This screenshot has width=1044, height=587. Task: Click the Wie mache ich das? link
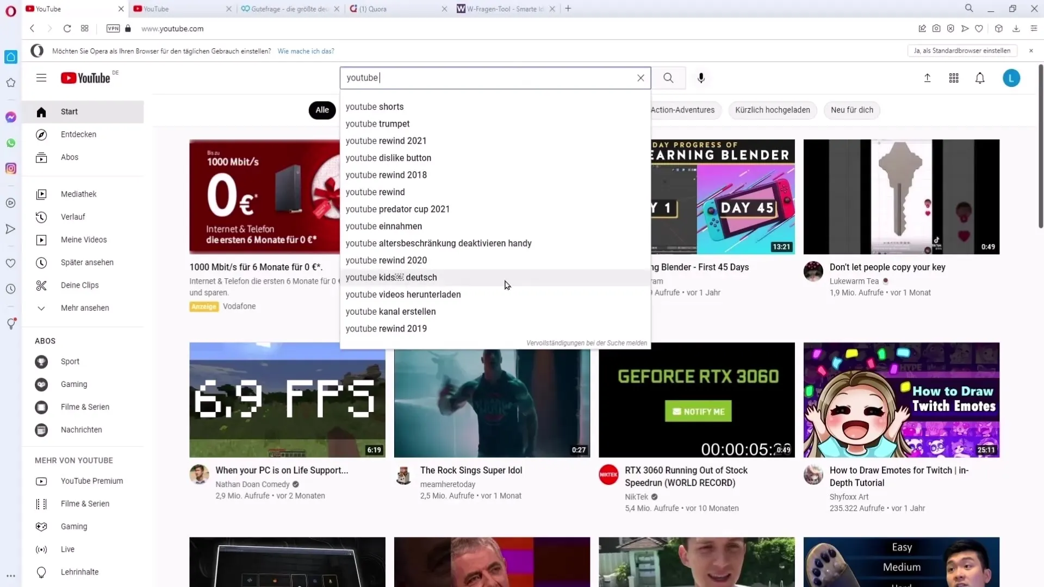(x=306, y=51)
